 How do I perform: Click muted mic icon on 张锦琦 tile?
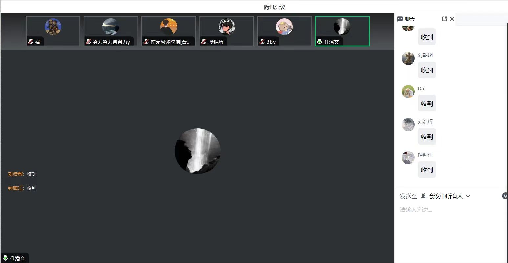pos(204,42)
